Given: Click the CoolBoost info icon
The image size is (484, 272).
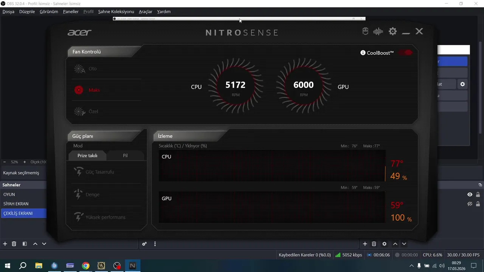Looking at the screenshot, I should click(x=363, y=53).
